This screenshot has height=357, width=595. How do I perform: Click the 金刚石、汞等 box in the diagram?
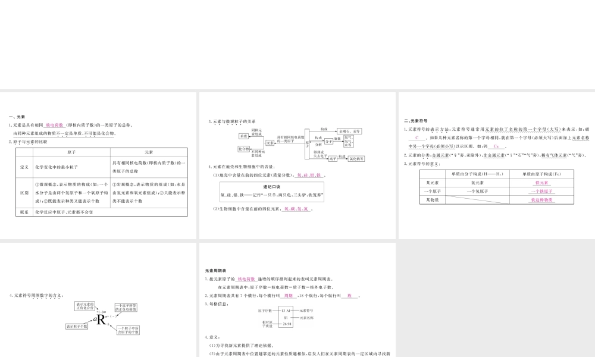tap(349, 131)
